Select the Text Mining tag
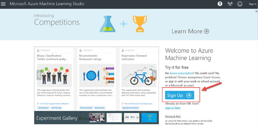The width and height of the screenshot is (258, 126). click(56, 108)
